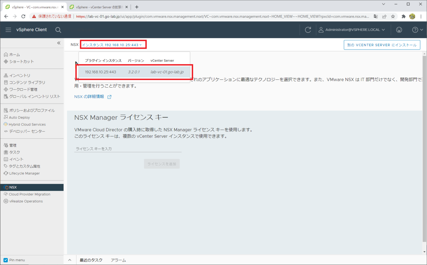Click the translate page icon

(x=376, y=16)
